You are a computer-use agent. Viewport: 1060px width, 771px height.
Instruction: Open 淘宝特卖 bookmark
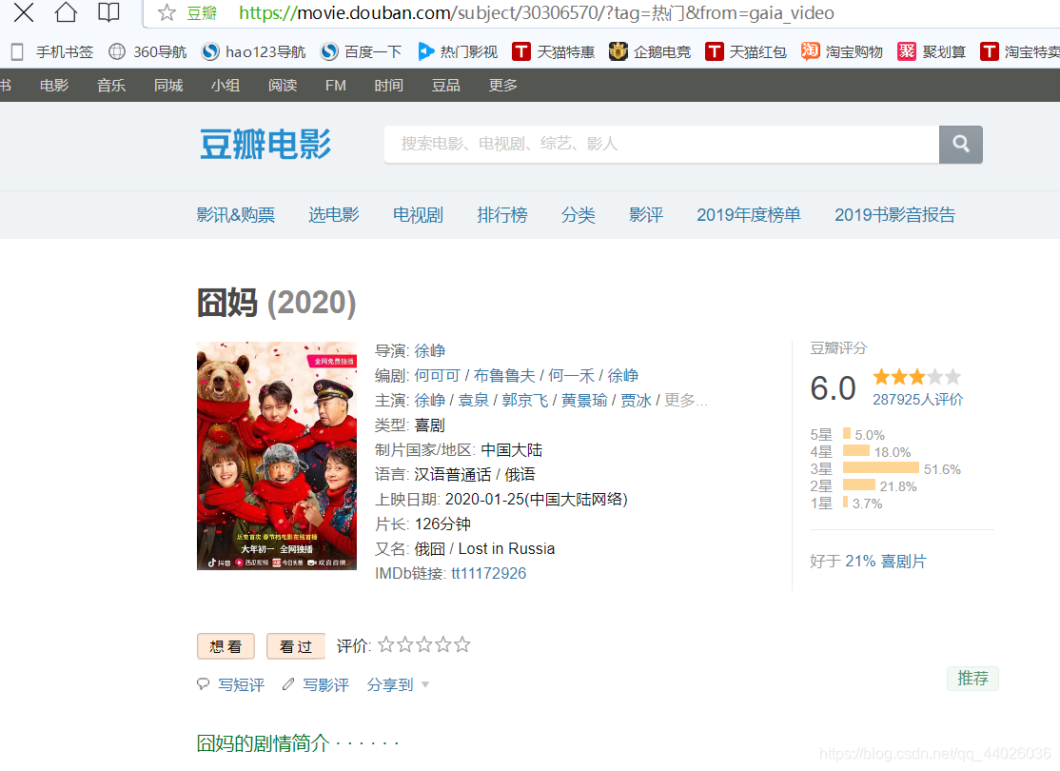click(1020, 52)
